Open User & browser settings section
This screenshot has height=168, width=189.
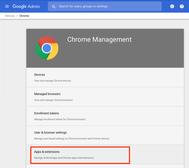105,135
